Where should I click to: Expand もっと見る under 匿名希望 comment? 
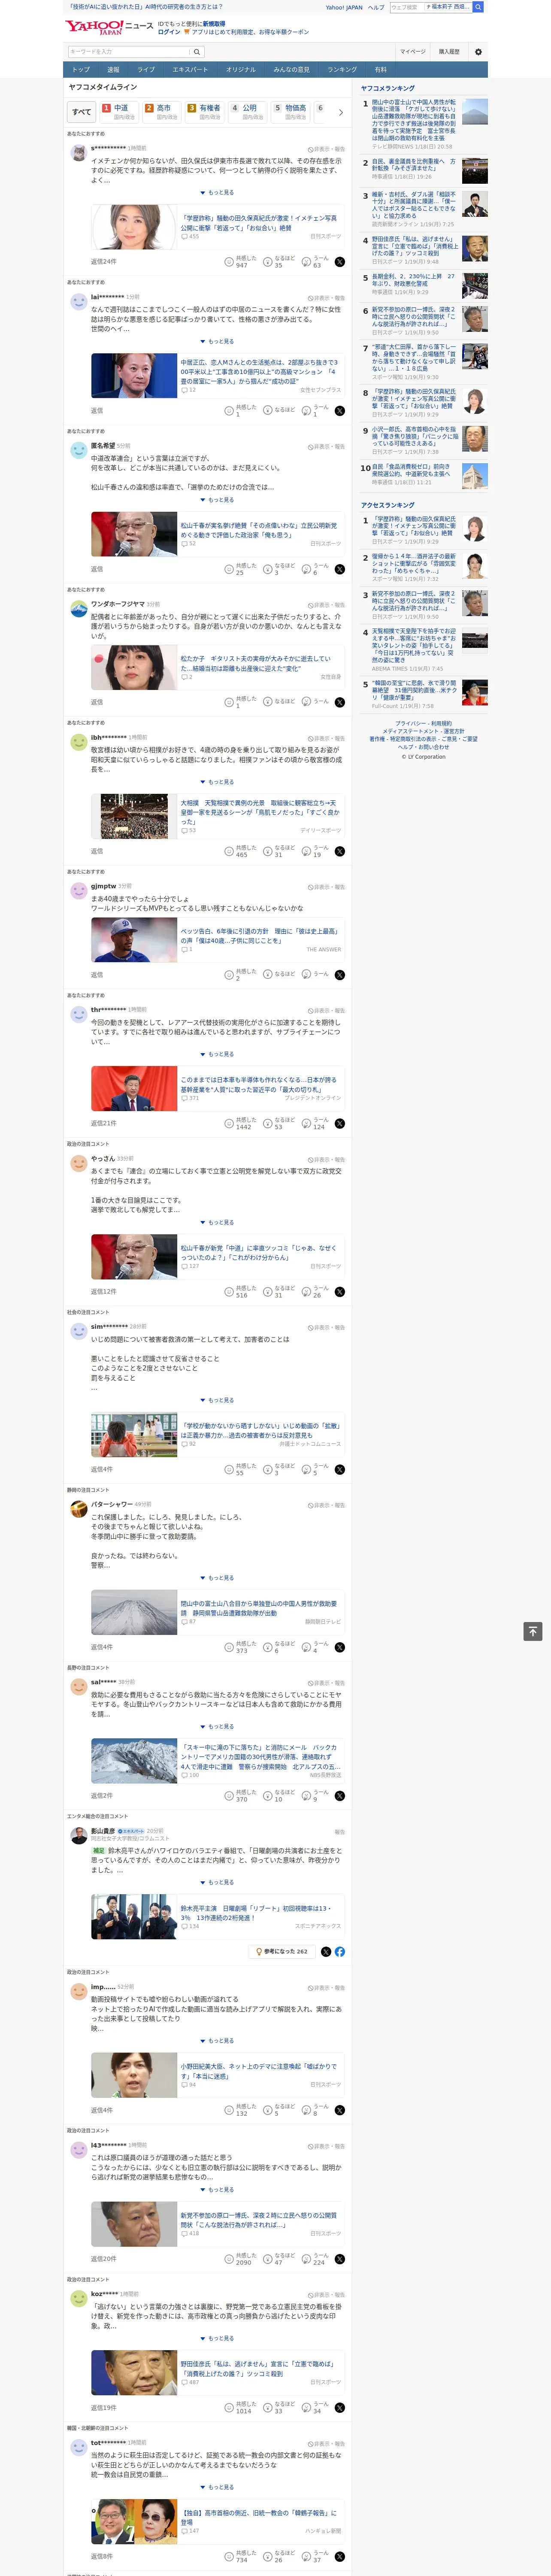217,500
